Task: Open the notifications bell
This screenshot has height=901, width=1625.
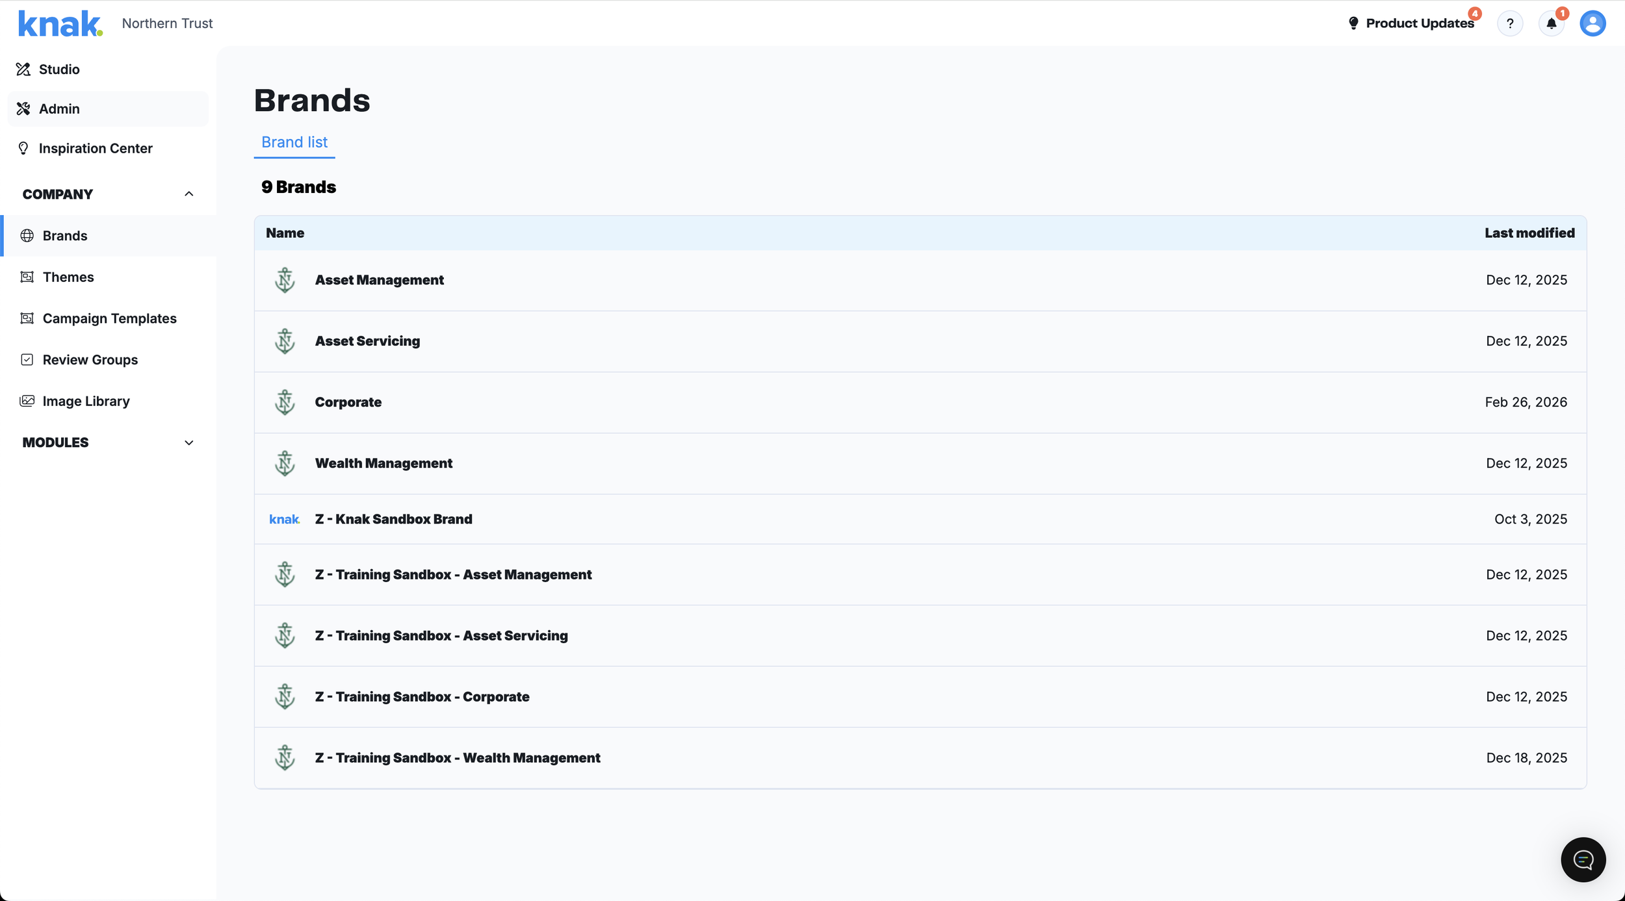Action: [x=1552, y=23]
